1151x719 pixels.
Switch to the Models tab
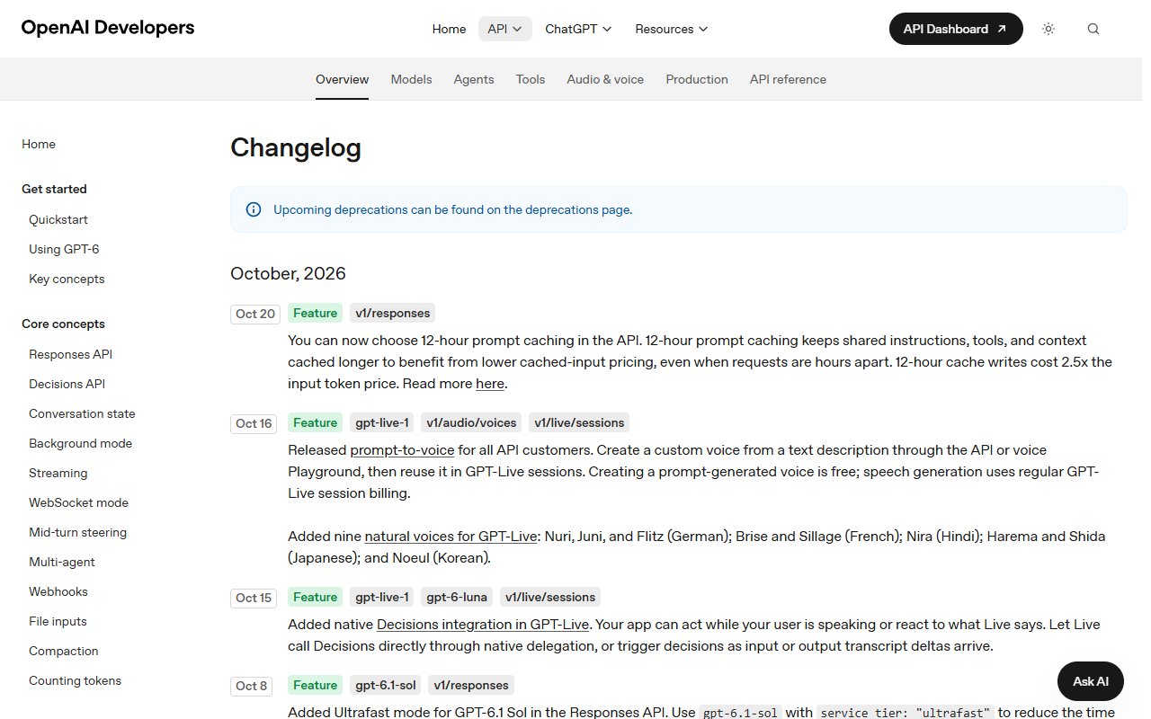(x=412, y=79)
